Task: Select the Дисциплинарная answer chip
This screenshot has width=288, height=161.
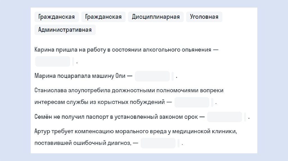Action: point(156,17)
